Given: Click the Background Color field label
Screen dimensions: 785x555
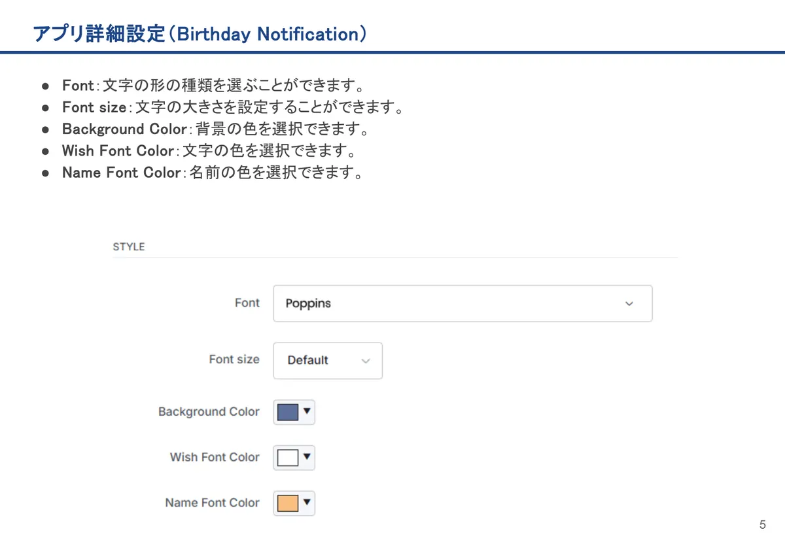Looking at the screenshot, I should pyautogui.click(x=209, y=412).
